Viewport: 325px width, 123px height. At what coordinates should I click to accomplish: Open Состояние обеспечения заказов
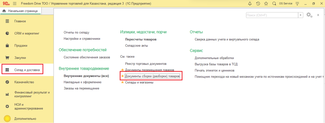pos(87,57)
